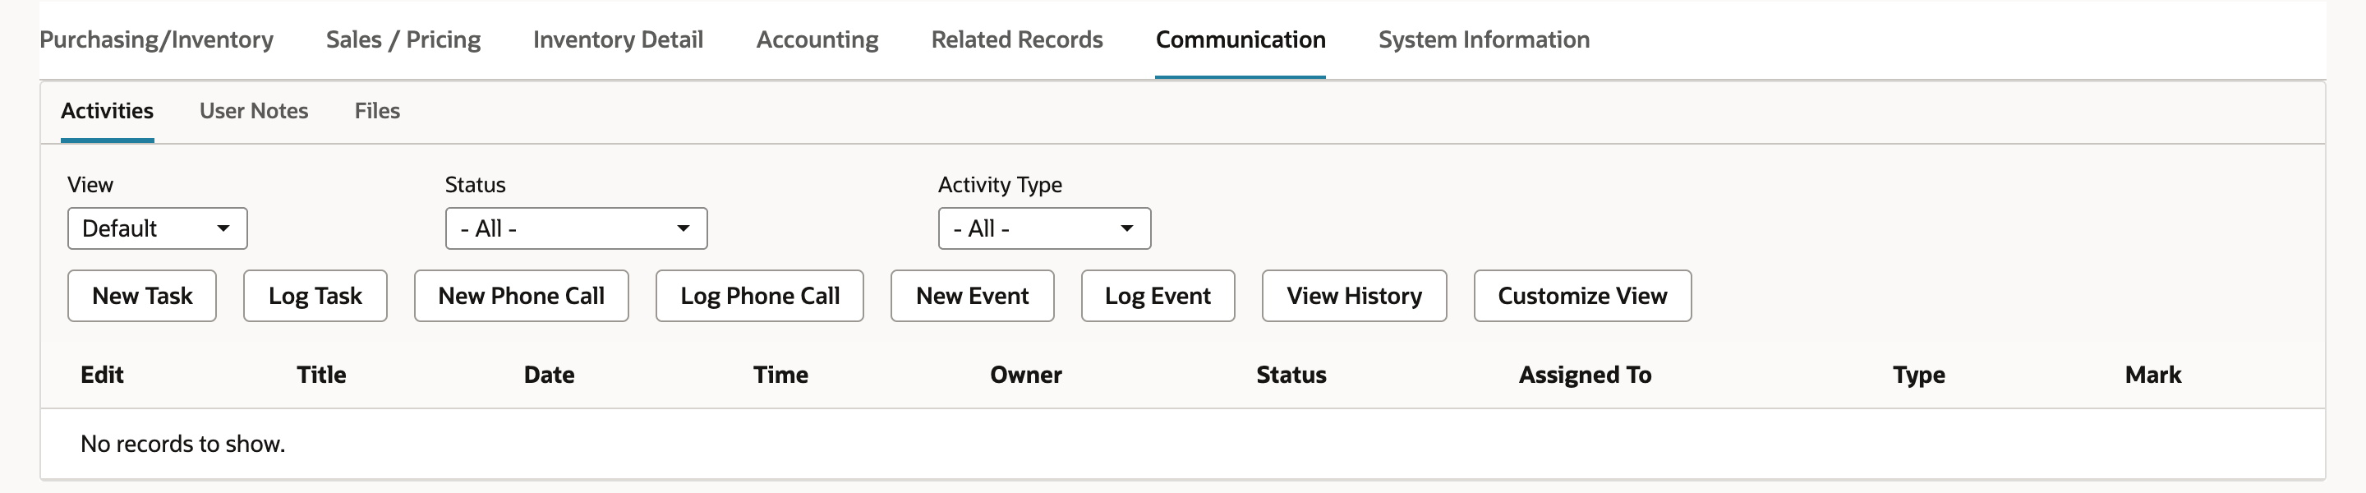The image size is (2366, 493).
Task: Sort by the Date column header
Action: coord(550,375)
